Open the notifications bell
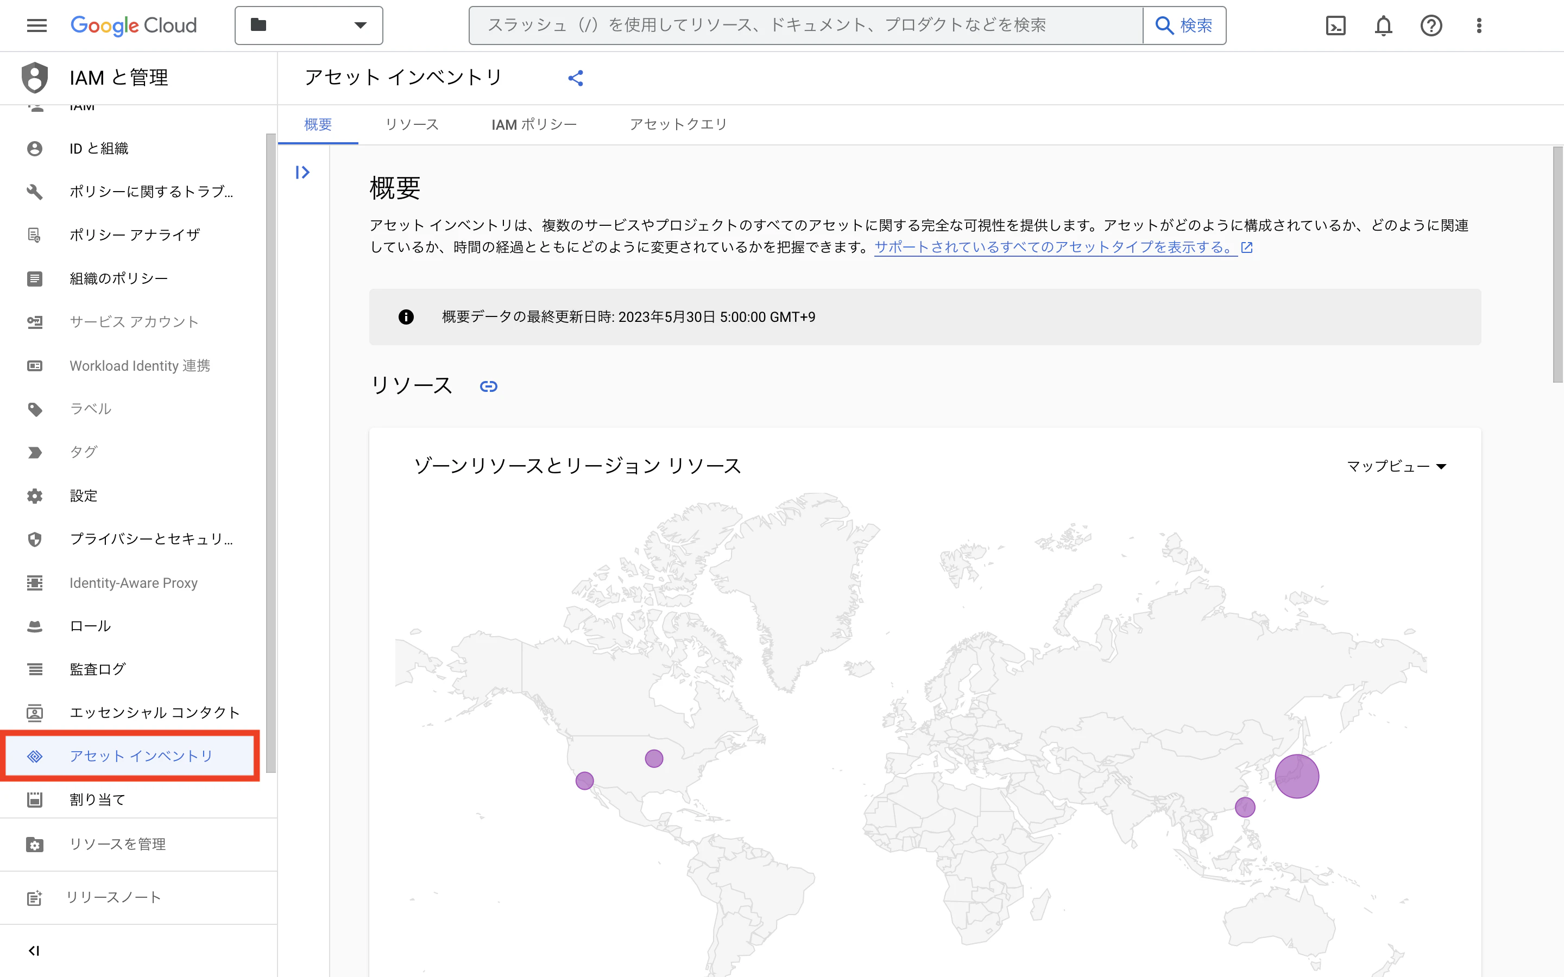The height and width of the screenshot is (977, 1564). click(x=1384, y=25)
